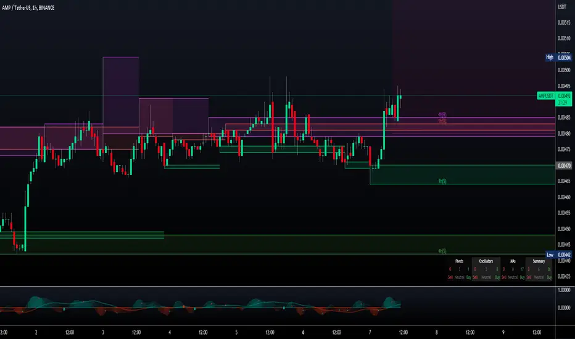Click the day 9 time axis label
Viewport: 575px width, 339px height.
[x=503, y=333]
